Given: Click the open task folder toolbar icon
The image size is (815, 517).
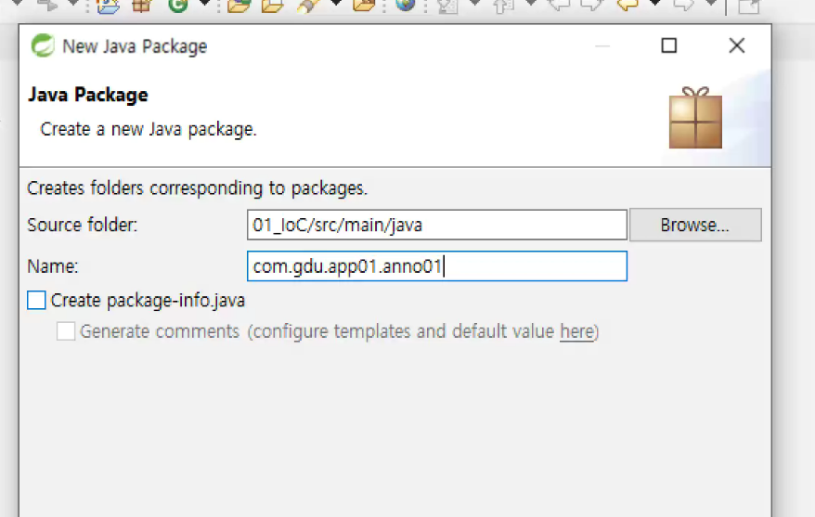Looking at the screenshot, I should pyautogui.click(x=272, y=6).
